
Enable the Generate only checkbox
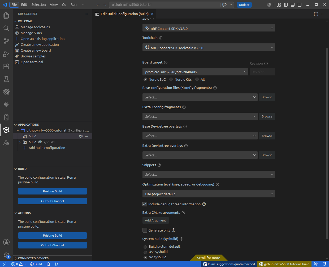click(x=145, y=230)
